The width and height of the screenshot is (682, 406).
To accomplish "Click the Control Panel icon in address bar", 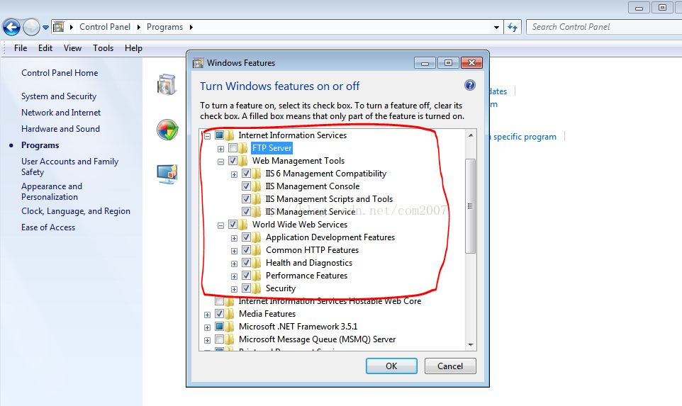I will tap(59, 27).
